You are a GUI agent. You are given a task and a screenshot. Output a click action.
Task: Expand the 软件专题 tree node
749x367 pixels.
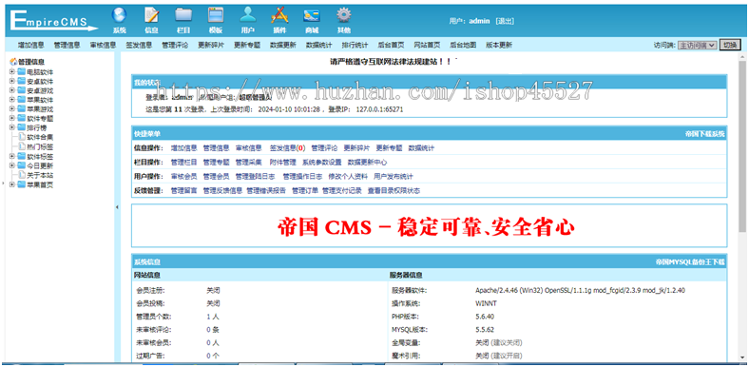point(12,118)
